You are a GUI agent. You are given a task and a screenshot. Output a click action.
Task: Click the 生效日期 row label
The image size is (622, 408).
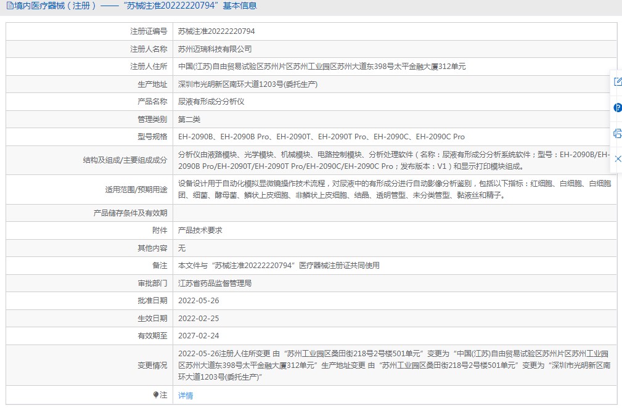pos(152,319)
